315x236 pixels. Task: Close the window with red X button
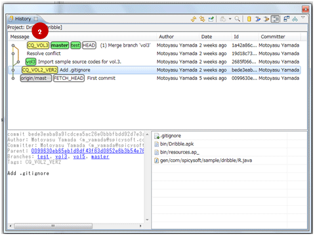tap(305, 9)
